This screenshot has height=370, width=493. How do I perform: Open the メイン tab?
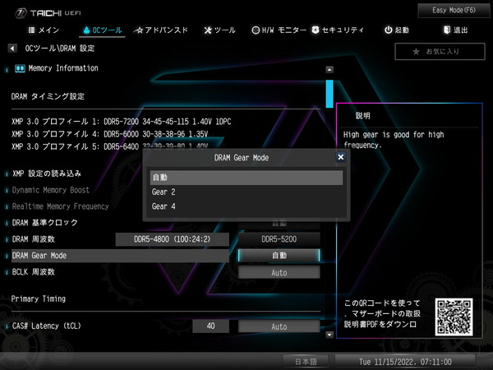coord(44,30)
